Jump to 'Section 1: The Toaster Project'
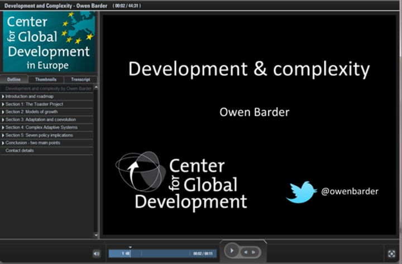Viewport: 402px width, 264px height. click(47, 104)
